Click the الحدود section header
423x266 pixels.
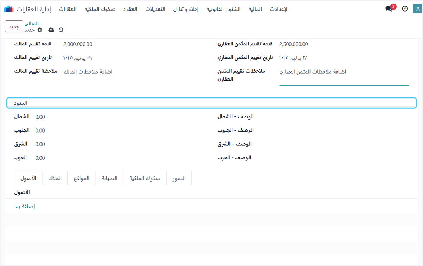211,103
